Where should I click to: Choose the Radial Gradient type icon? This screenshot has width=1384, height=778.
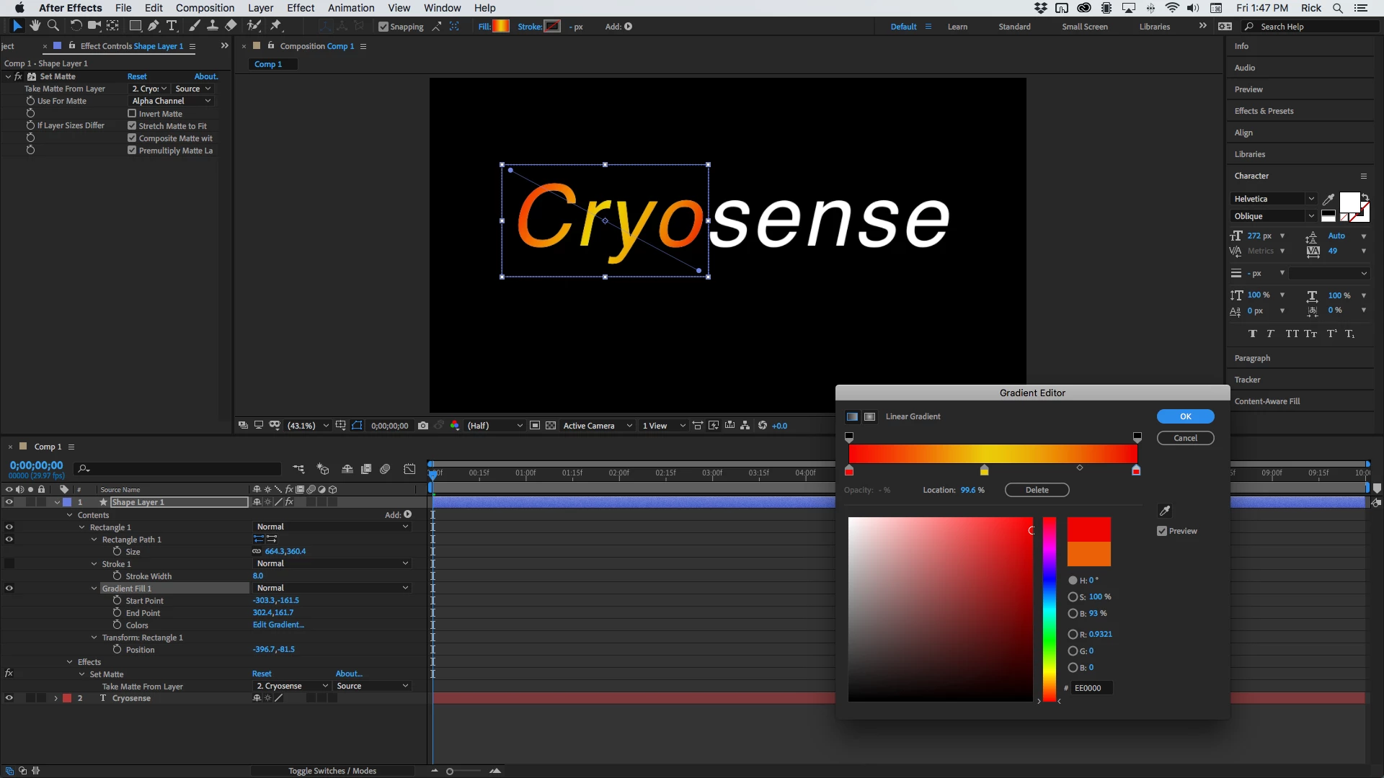click(x=870, y=416)
